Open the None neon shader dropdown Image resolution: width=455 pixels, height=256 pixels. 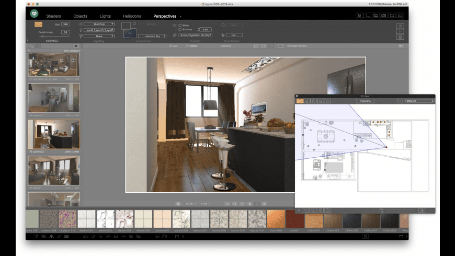coord(99,36)
